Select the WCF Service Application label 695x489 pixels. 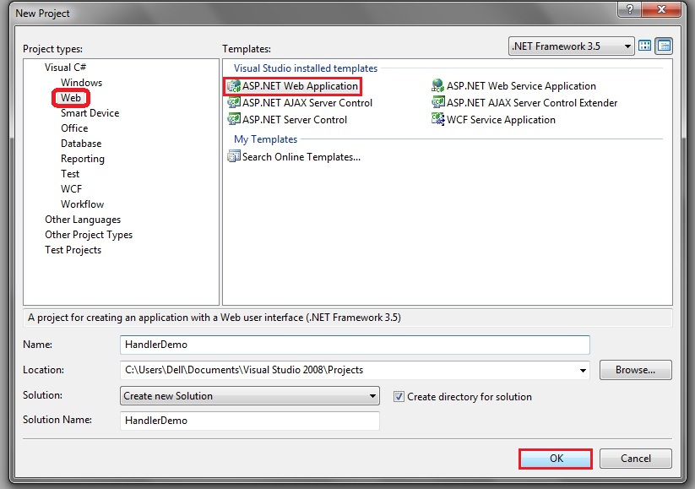click(x=501, y=120)
